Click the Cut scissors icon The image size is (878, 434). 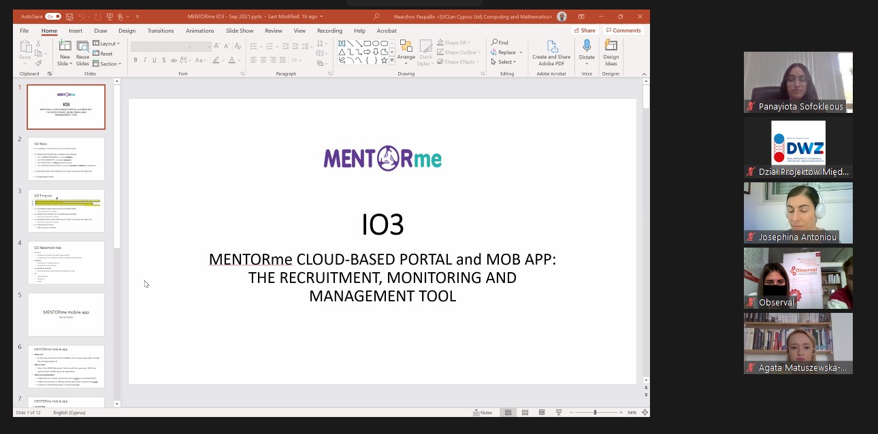(x=38, y=44)
